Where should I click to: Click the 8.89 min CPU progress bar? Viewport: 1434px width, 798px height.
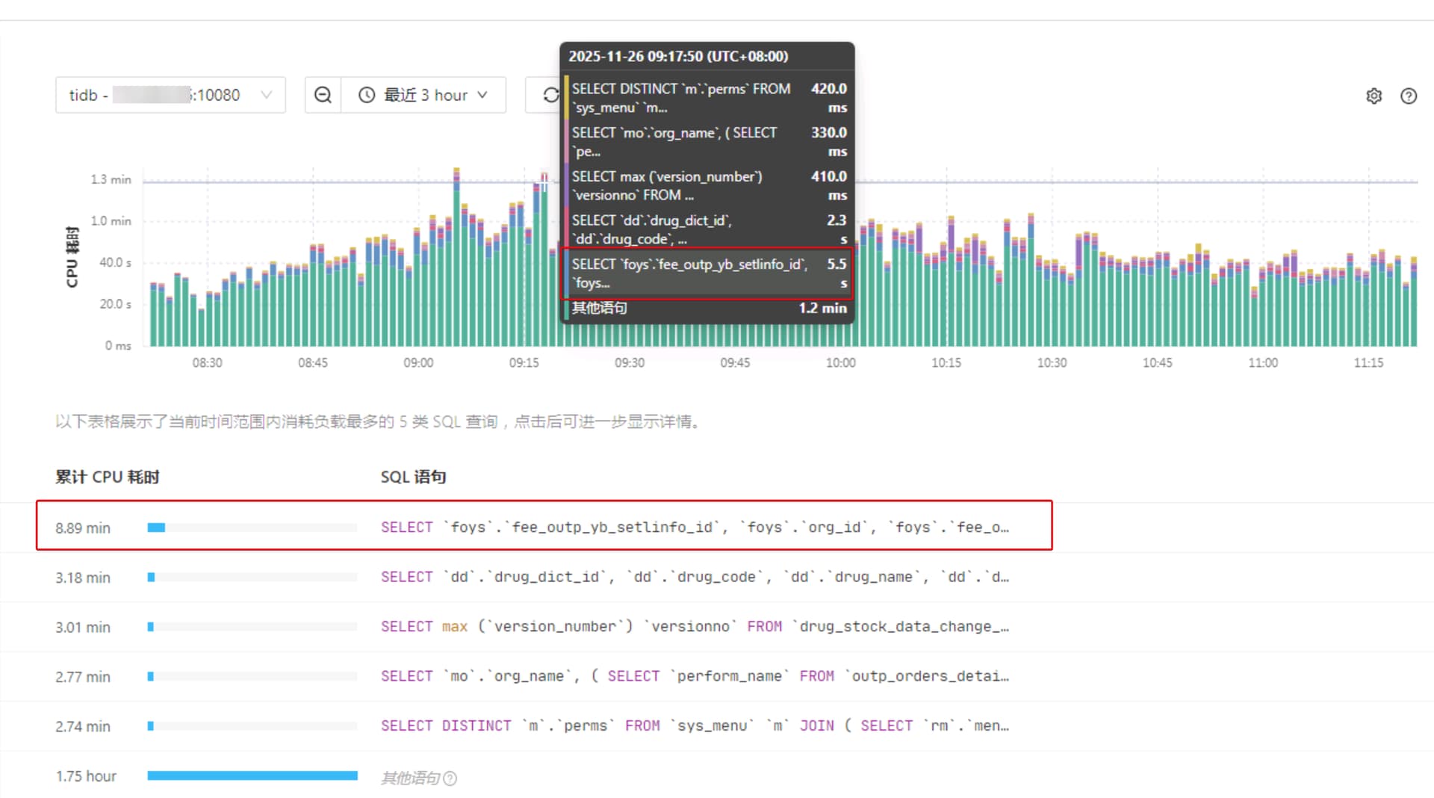coord(156,528)
